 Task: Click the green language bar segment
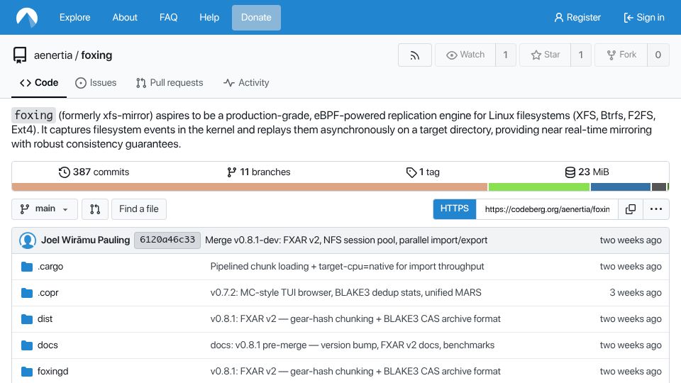(x=538, y=187)
